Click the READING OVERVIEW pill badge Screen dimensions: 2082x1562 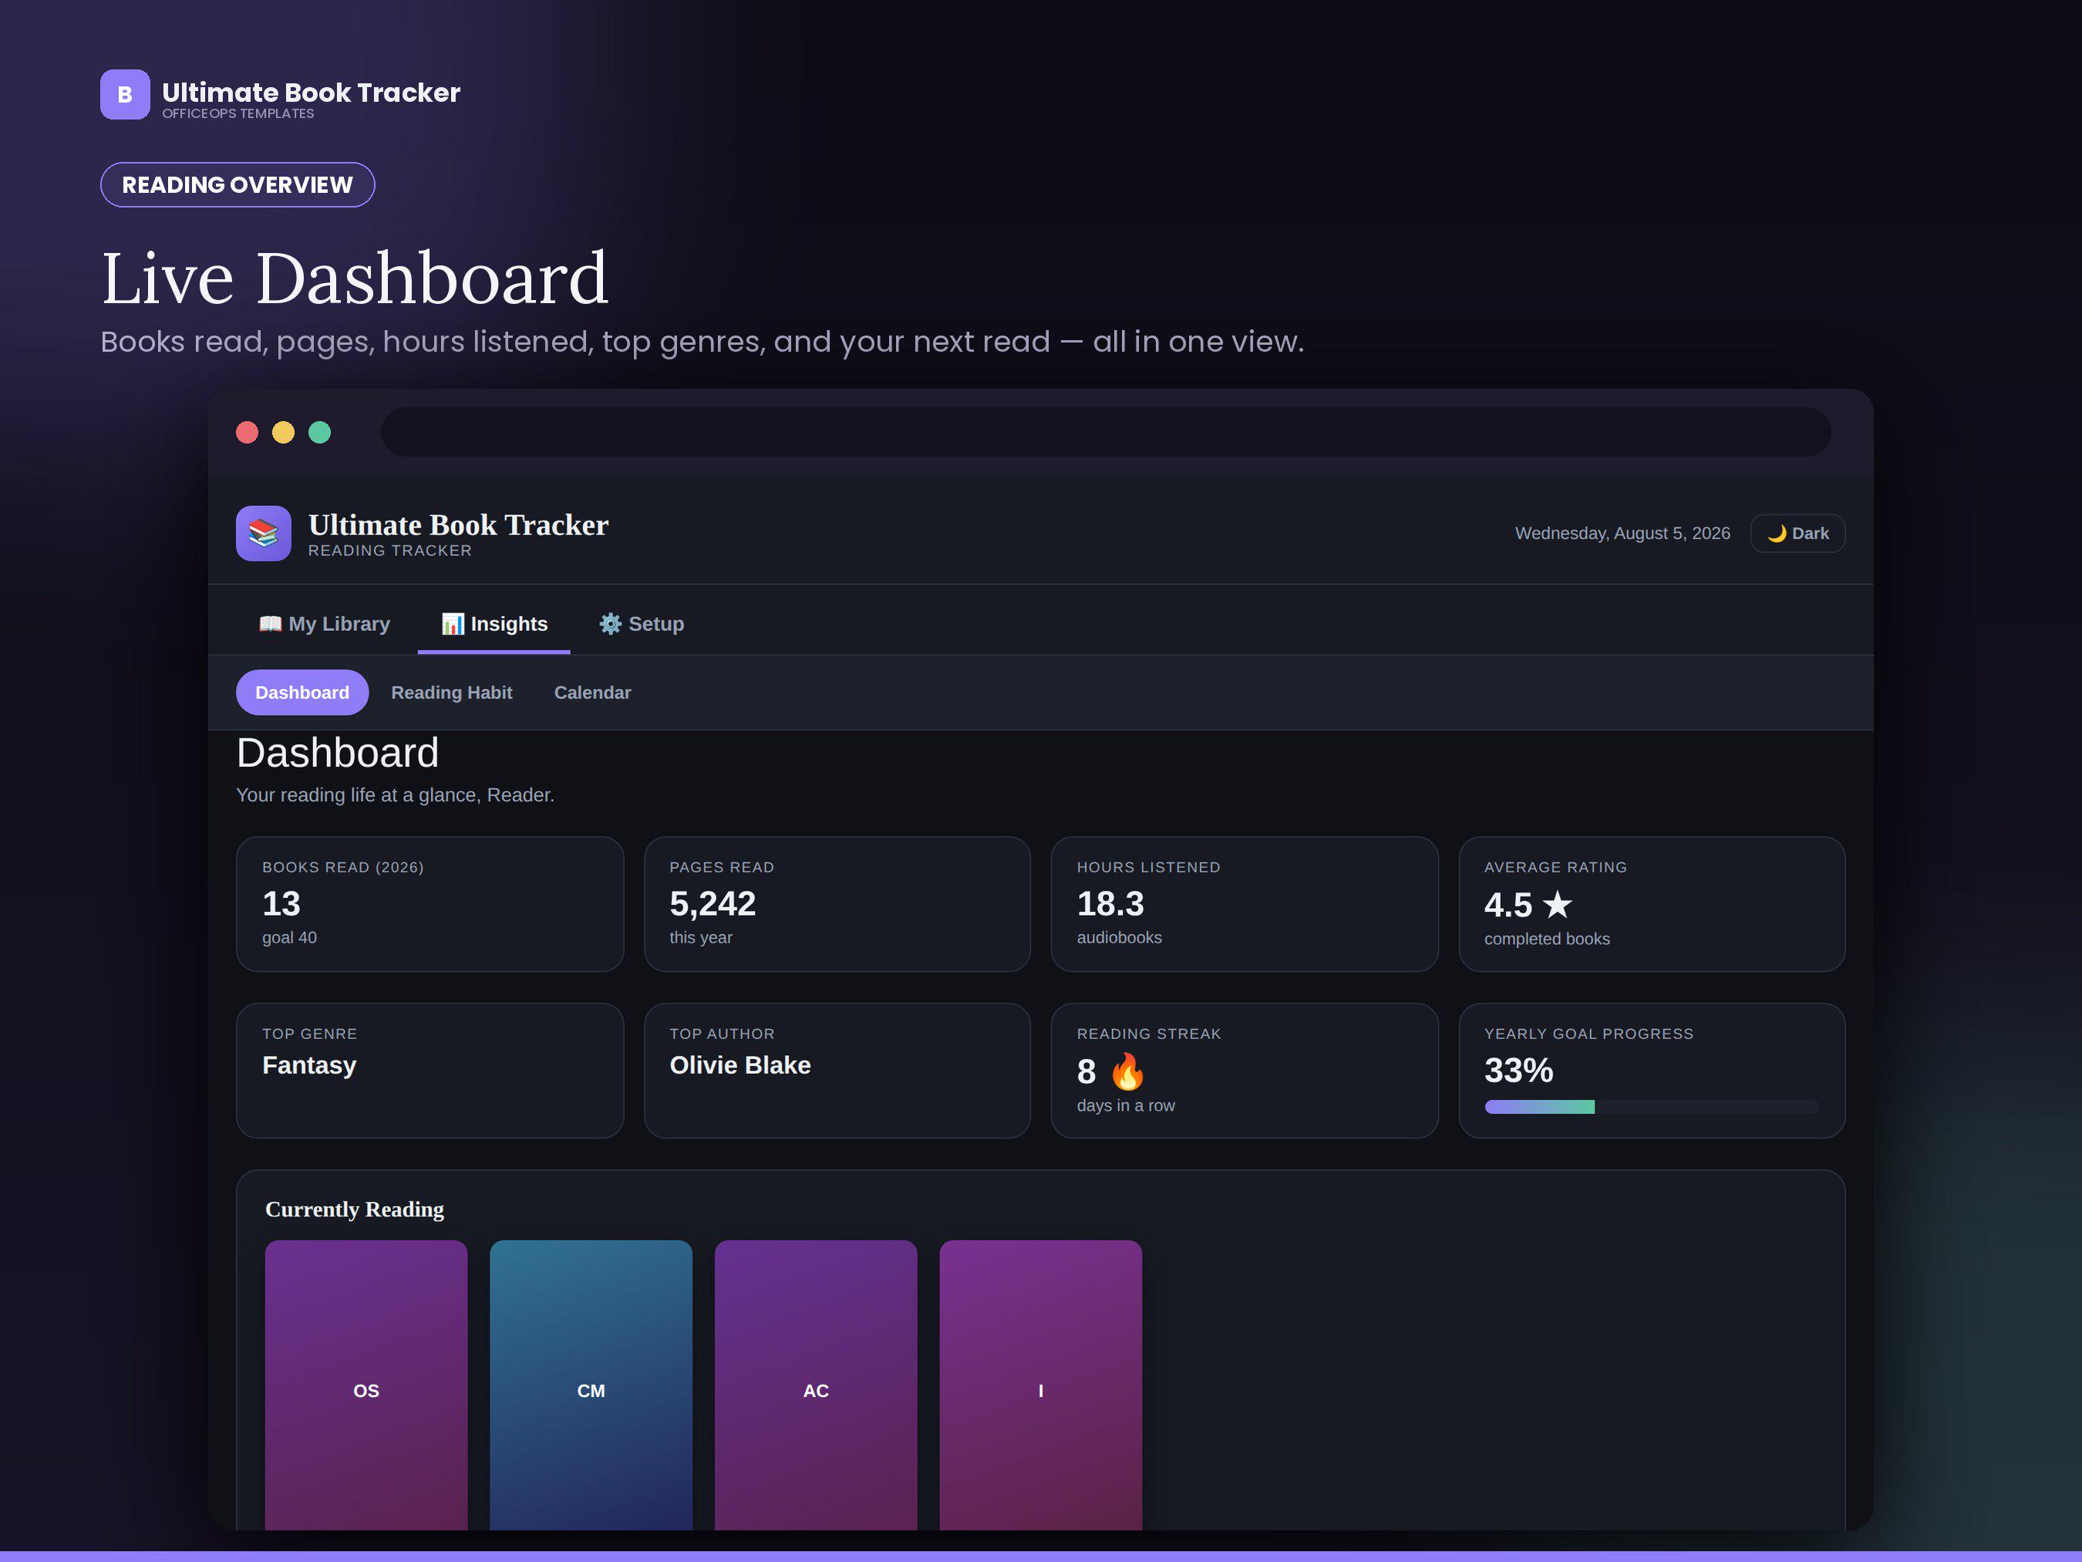click(x=238, y=184)
